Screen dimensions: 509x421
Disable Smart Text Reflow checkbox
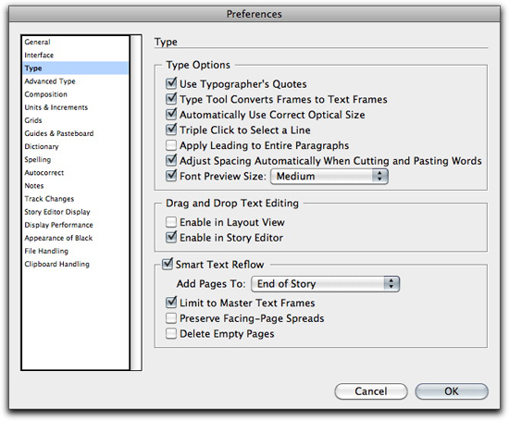(x=168, y=264)
